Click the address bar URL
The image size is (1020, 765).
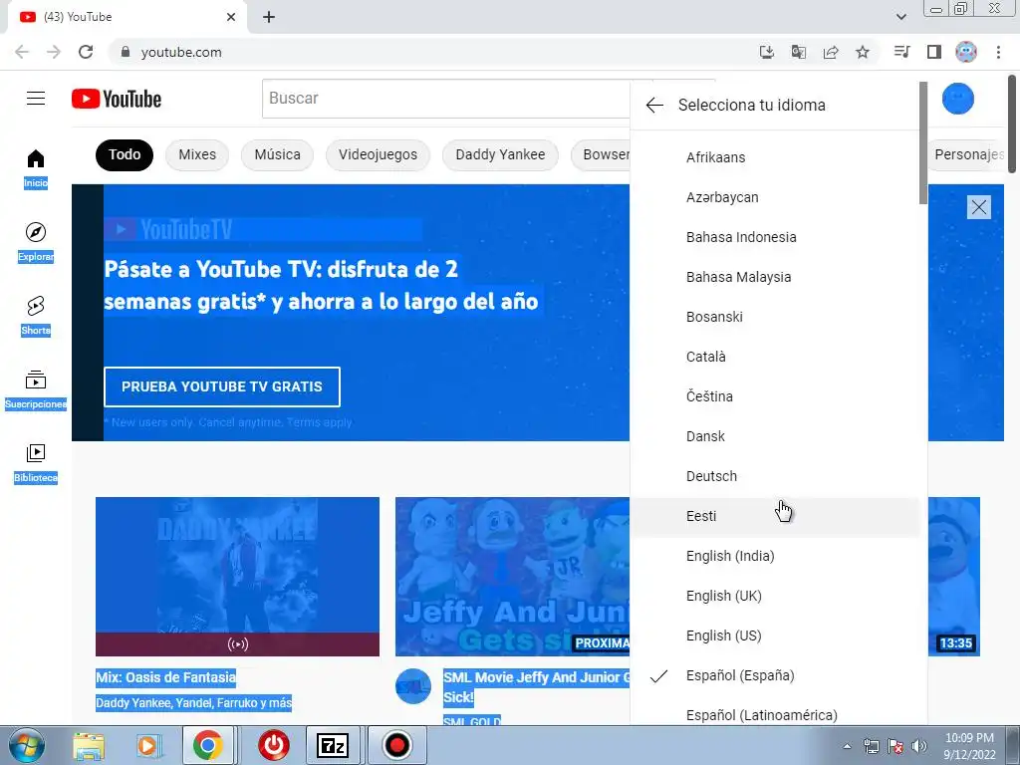point(181,52)
